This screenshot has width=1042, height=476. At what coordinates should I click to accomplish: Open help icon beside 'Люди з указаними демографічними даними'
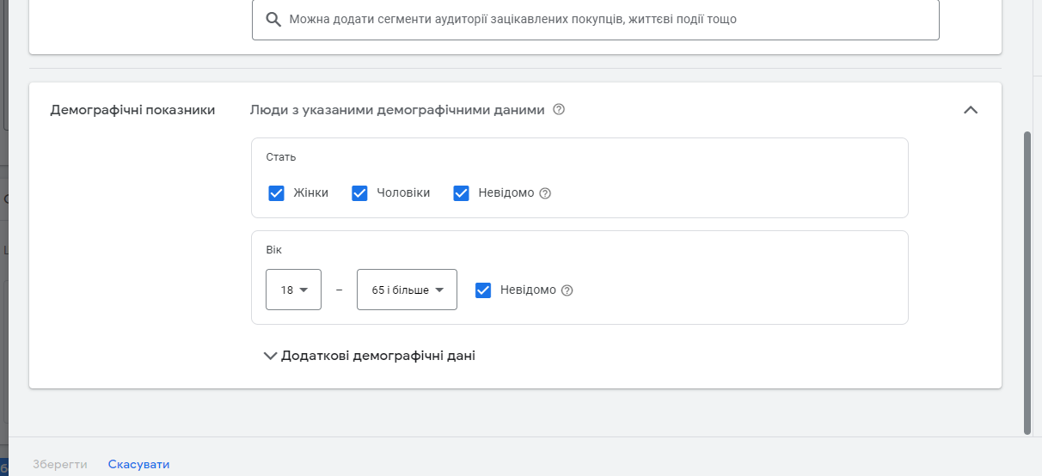click(x=559, y=110)
